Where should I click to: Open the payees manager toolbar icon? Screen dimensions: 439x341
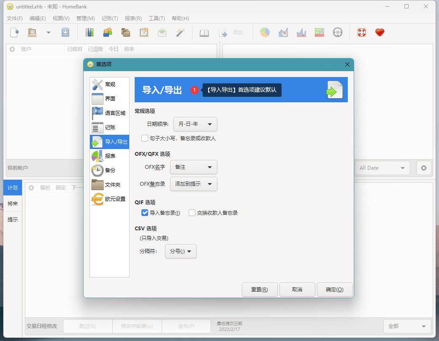[108, 33]
